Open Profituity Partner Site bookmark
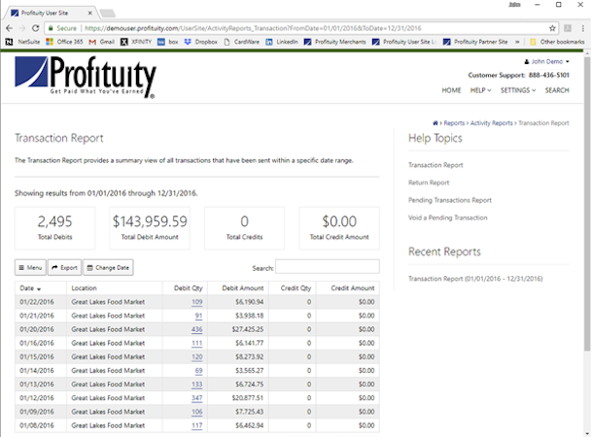 coord(475,42)
